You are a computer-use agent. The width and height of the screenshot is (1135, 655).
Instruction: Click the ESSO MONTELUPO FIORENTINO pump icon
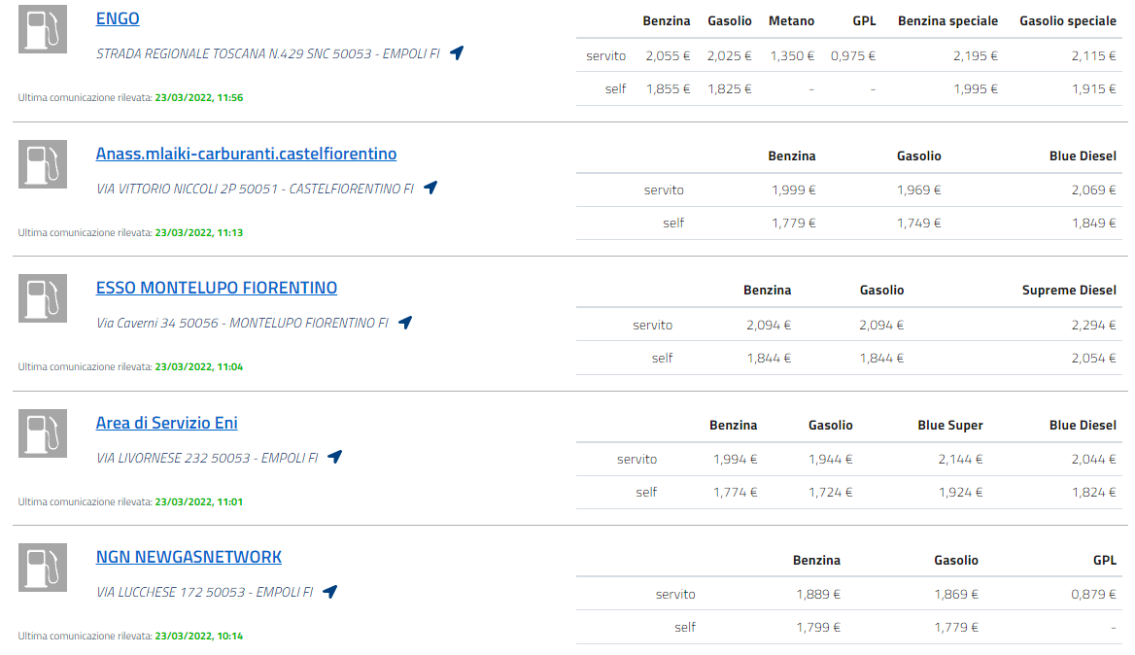tap(43, 298)
